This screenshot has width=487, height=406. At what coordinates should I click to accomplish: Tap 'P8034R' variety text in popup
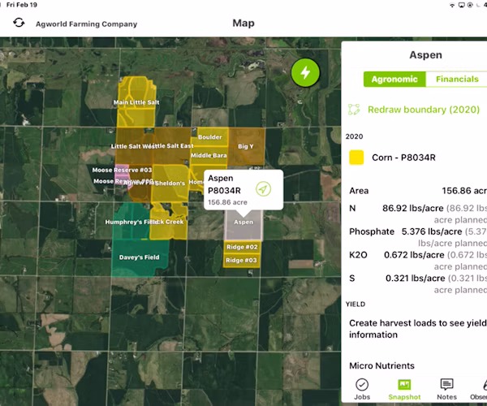point(224,191)
